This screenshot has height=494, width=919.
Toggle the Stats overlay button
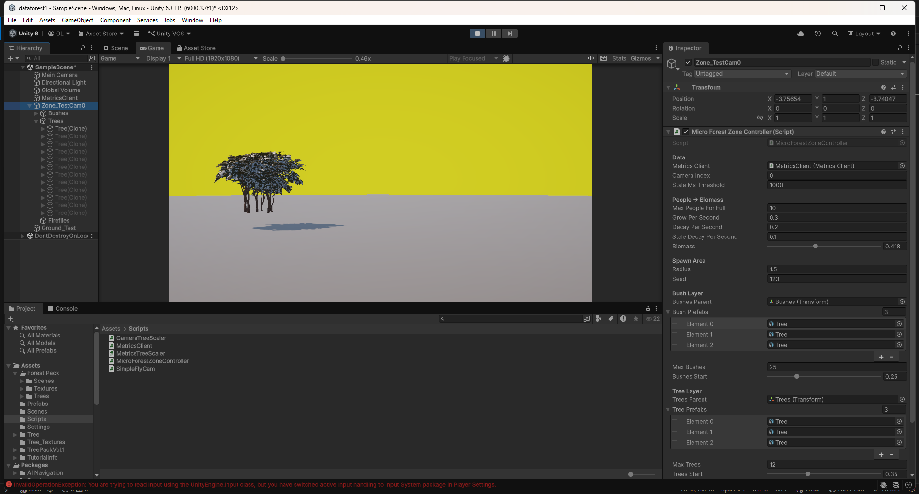click(619, 58)
